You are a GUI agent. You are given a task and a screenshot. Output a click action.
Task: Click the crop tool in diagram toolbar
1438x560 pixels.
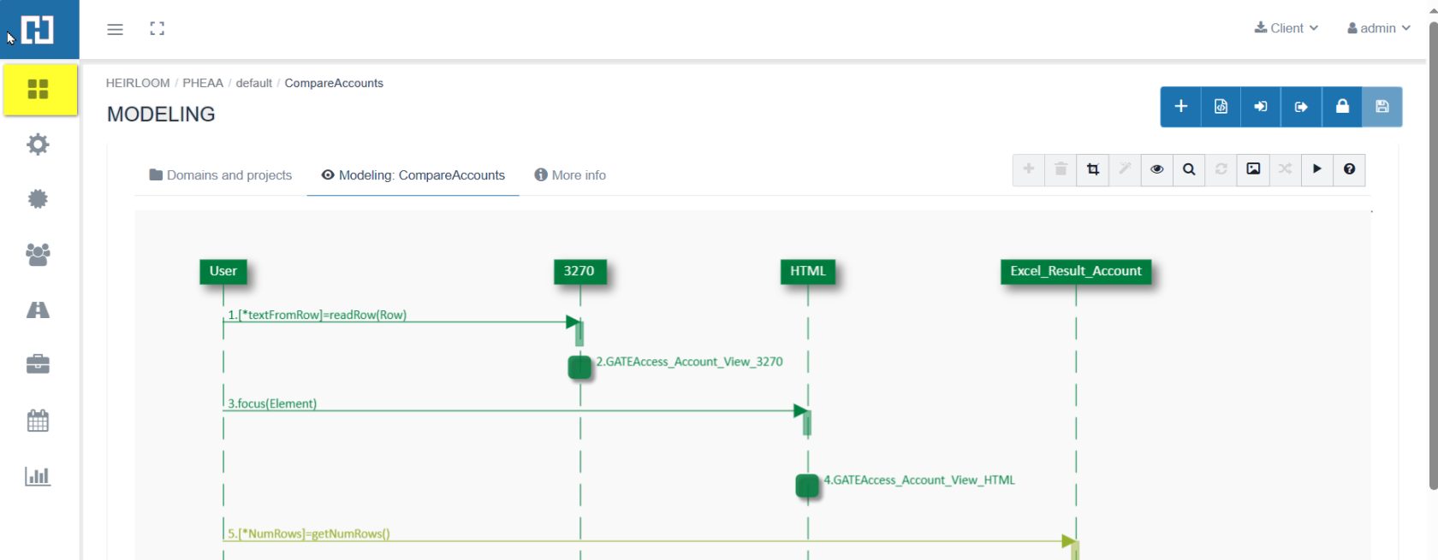pyautogui.click(x=1093, y=169)
